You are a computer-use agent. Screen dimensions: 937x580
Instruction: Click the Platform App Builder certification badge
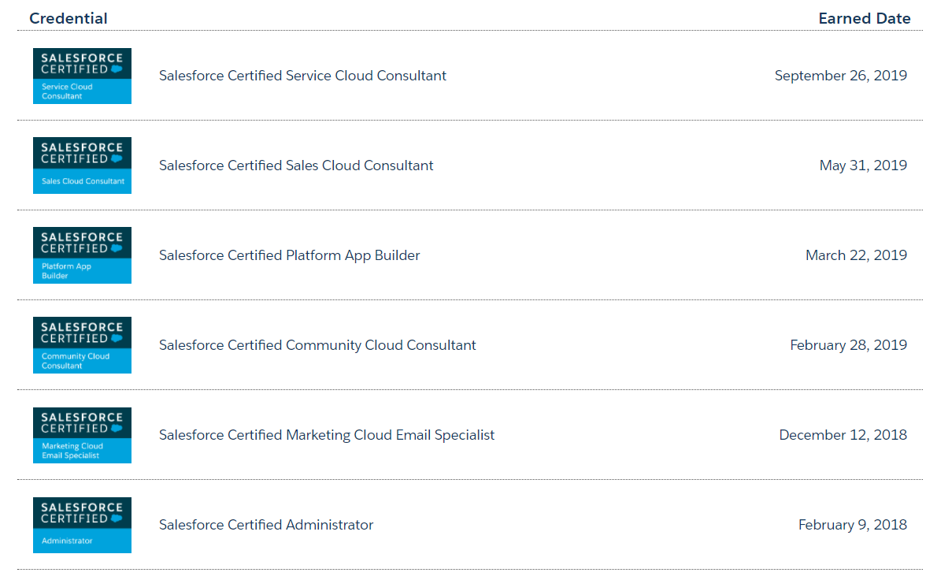pyautogui.click(x=82, y=255)
